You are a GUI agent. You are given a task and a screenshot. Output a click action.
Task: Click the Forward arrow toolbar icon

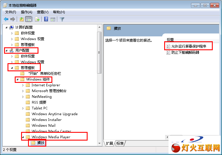pyautogui.click(x=13, y=19)
